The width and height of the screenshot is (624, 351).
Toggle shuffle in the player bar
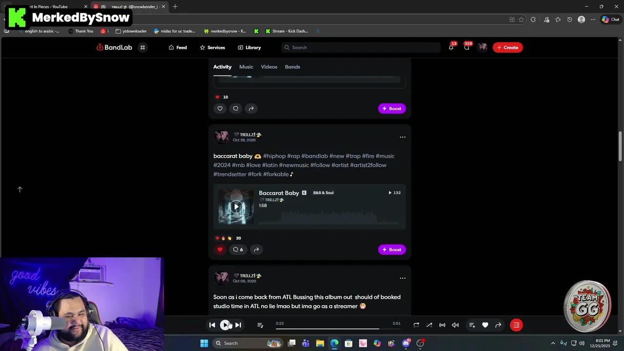(x=429, y=325)
